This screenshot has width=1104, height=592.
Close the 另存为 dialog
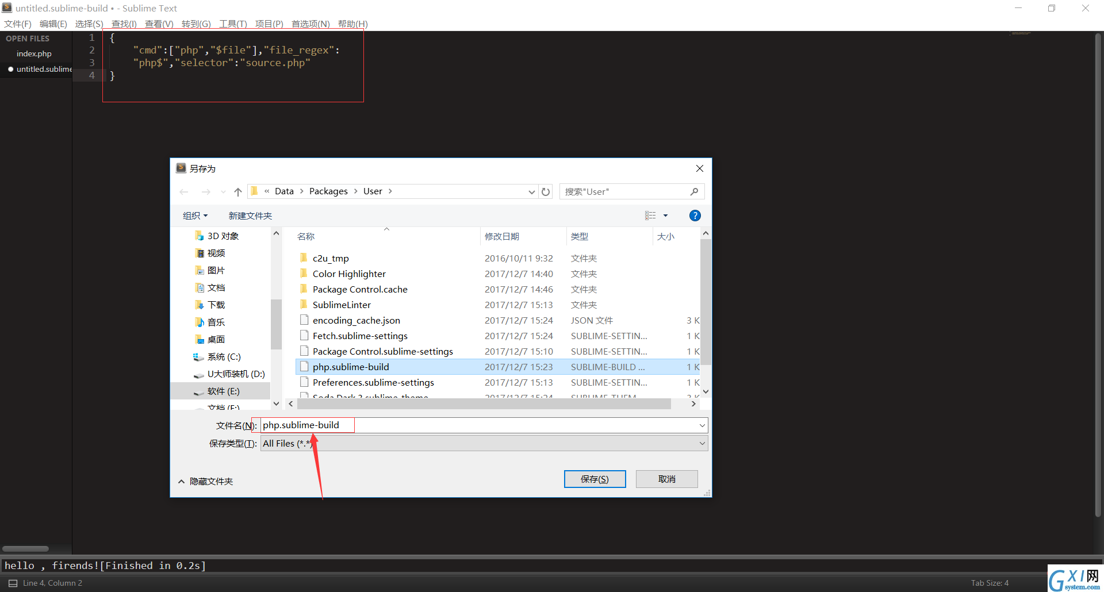pos(699,168)
